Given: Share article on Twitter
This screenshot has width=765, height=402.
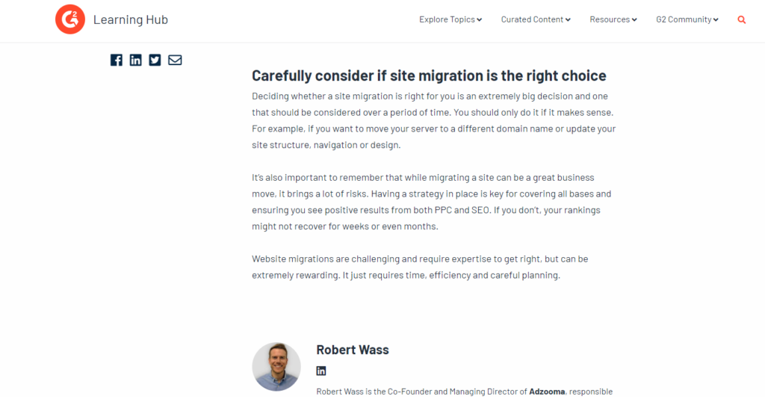Looking at the screenshot, I should coord(155,60).
